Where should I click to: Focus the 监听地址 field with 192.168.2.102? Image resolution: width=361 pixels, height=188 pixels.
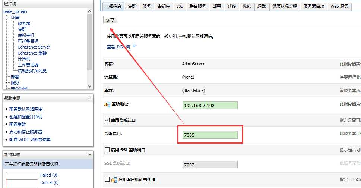tap(210, 105)
